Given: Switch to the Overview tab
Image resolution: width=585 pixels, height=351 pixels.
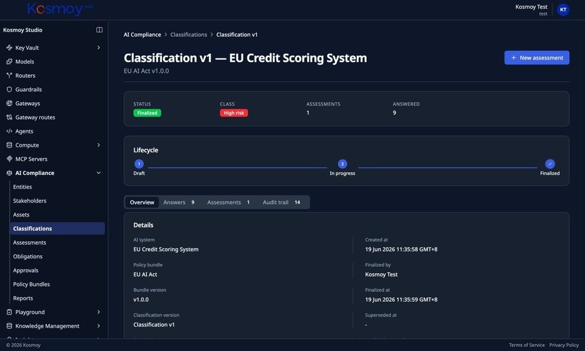Looking at the screenshot, I should (142, 202).
